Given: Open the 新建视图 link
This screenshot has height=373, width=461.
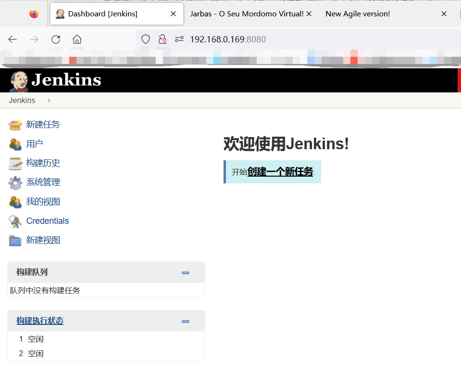Looking at the screenshot, I should pyautogui.click(x=43, y=240).
